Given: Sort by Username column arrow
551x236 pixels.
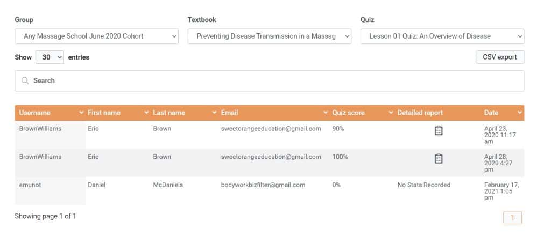Looking at the screenshot, I should tap(82, 113).
